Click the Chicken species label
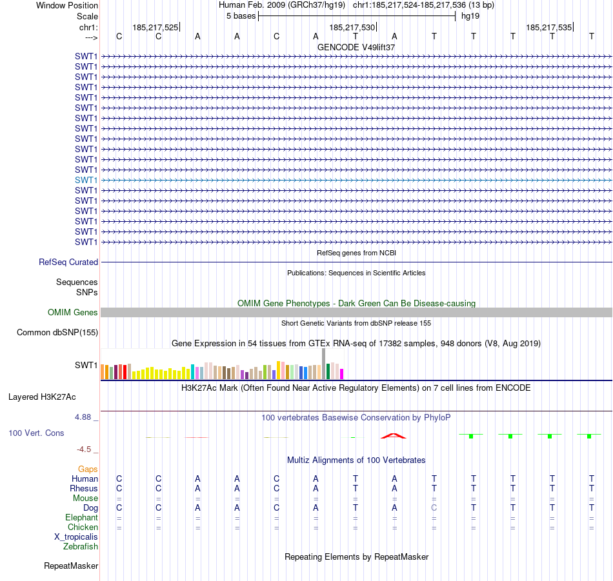The image size is (613, 581). click(83, 527)
